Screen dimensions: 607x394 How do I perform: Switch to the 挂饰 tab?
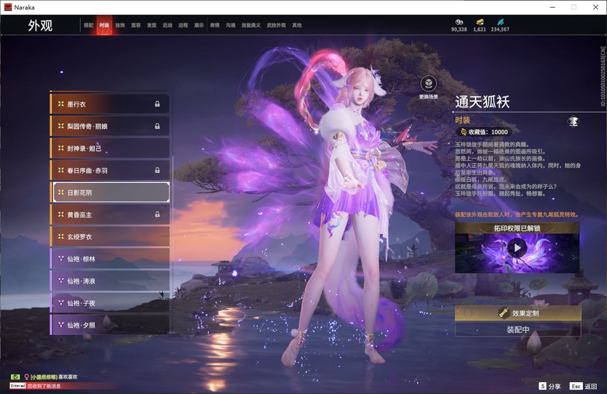[120, 25]
